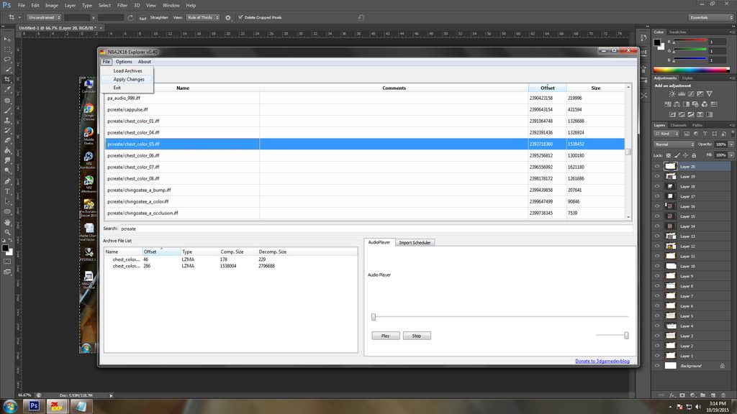
Task: Hide Layer 14 visibility eye
Action: coord(657,226)
